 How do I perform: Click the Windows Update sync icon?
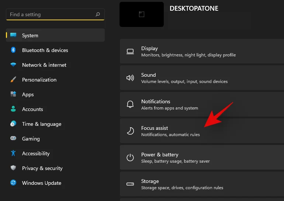tap(13, 183)
